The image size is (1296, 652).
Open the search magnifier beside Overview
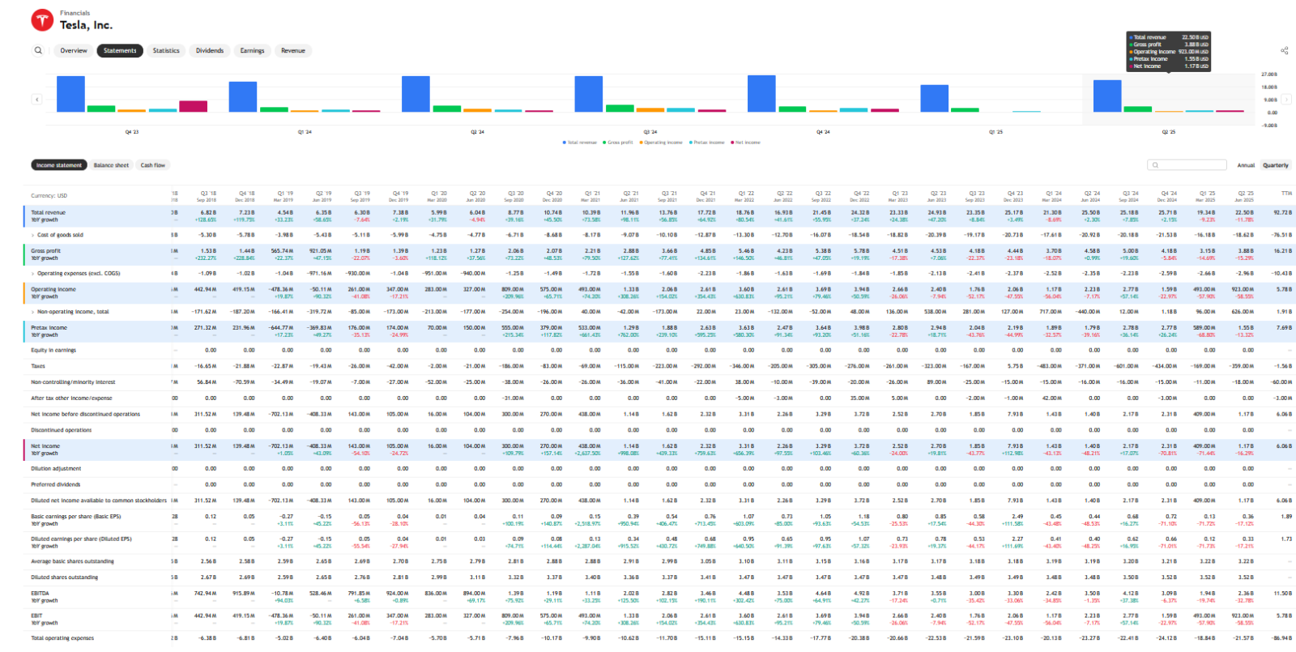pos(38,50)
